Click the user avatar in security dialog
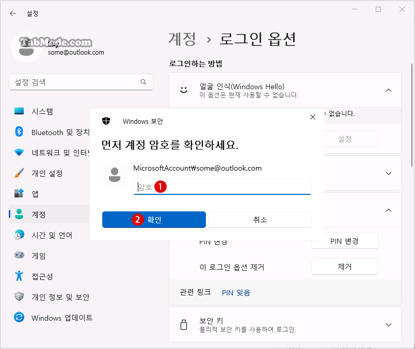 115,175
